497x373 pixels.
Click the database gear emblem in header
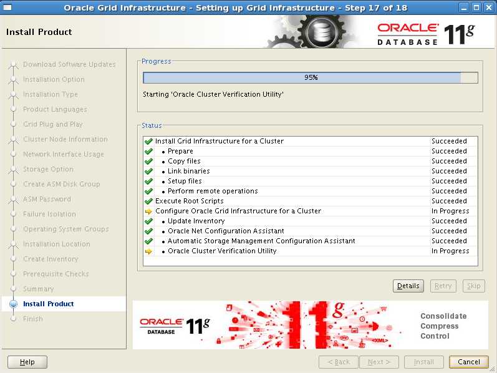[322, 32]
